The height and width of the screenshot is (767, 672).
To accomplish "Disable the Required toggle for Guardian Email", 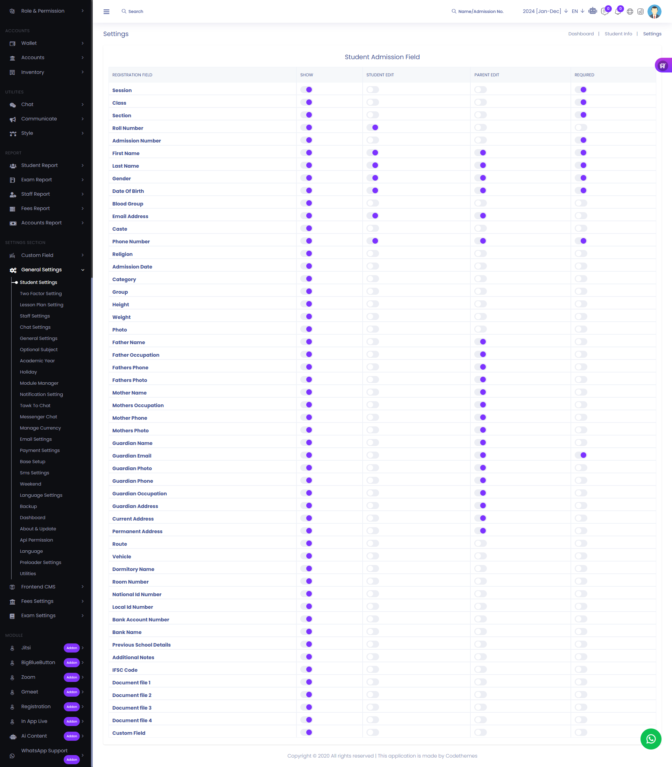I will tap(581, 455).
